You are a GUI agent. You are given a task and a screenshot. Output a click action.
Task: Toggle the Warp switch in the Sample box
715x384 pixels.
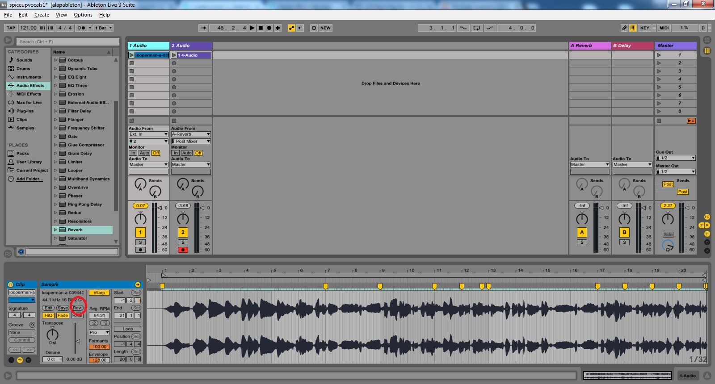99,293
